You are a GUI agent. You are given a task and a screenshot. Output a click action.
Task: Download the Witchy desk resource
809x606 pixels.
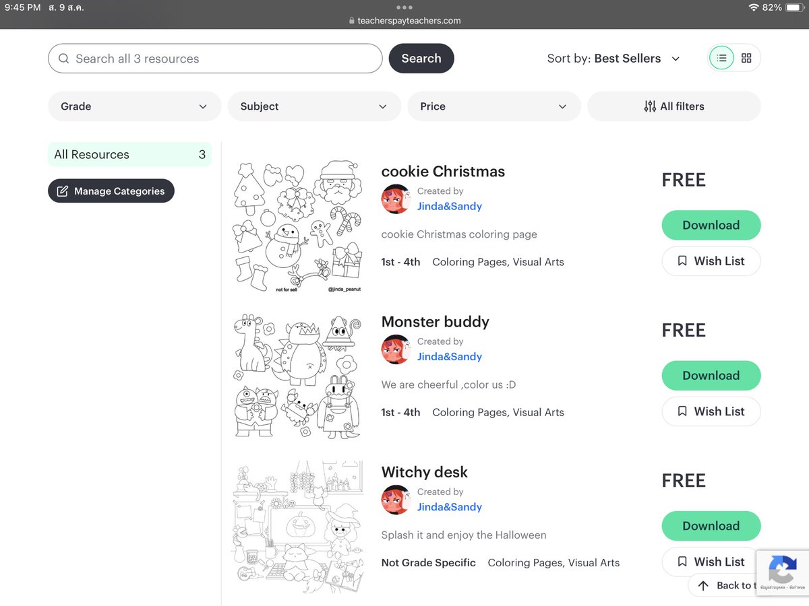click(x=711, y=526)
